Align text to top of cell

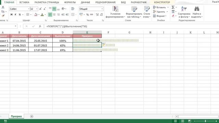click(50, 9)
